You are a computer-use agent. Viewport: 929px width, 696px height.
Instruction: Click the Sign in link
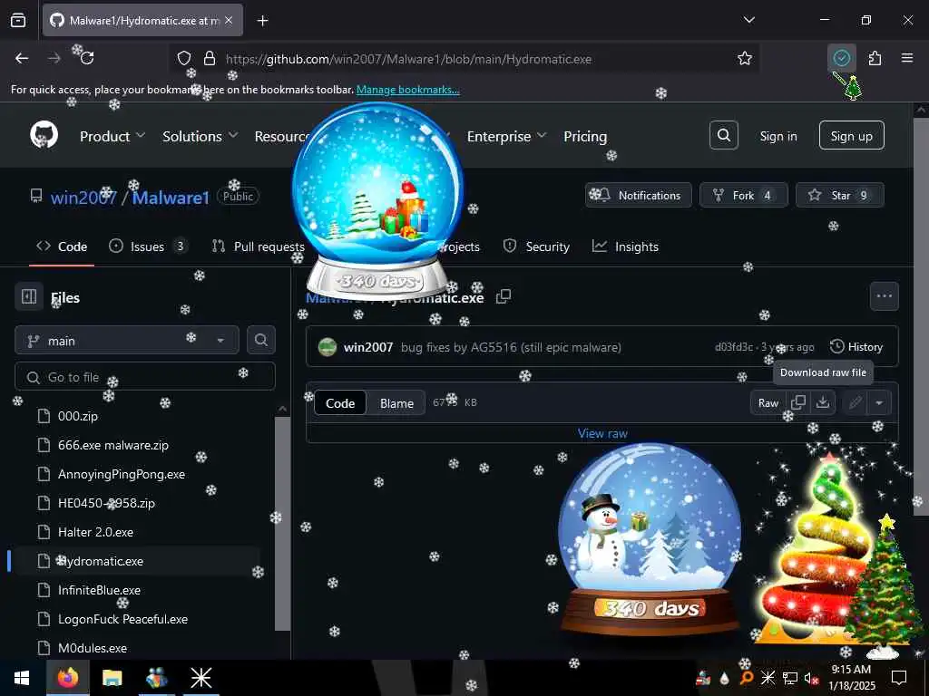(x=777, y=136)
